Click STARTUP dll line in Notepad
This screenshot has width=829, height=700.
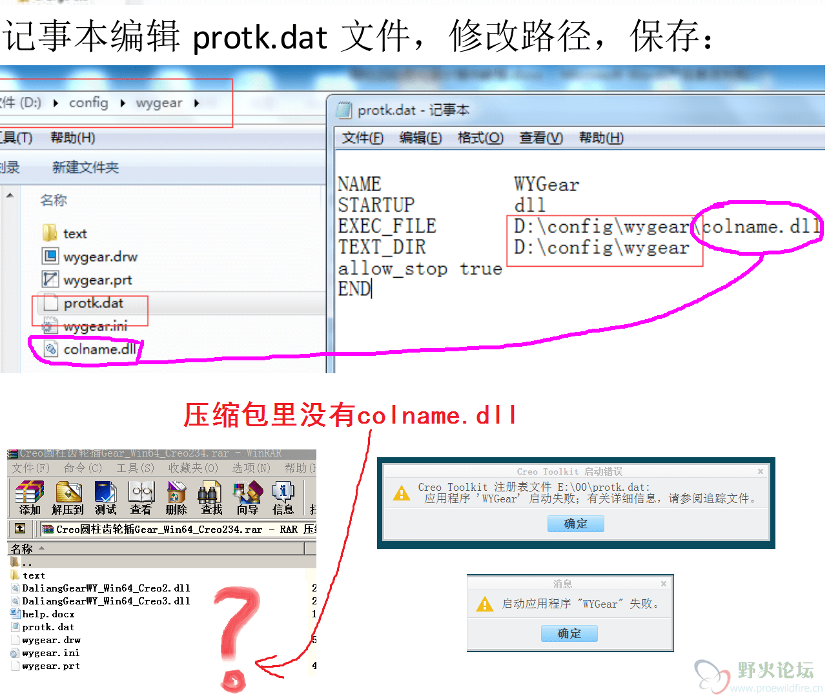[x=442, y=205]
